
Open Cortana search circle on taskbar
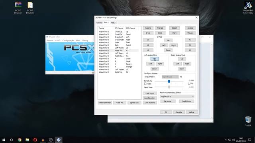tap(12, 140)
